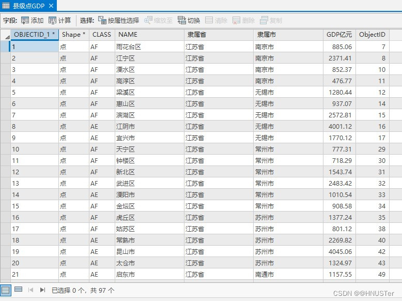Click the 溧水区 name cell
Image resolution: width=402 pixels, height=301 pixels.
click(x=149, y=69)
